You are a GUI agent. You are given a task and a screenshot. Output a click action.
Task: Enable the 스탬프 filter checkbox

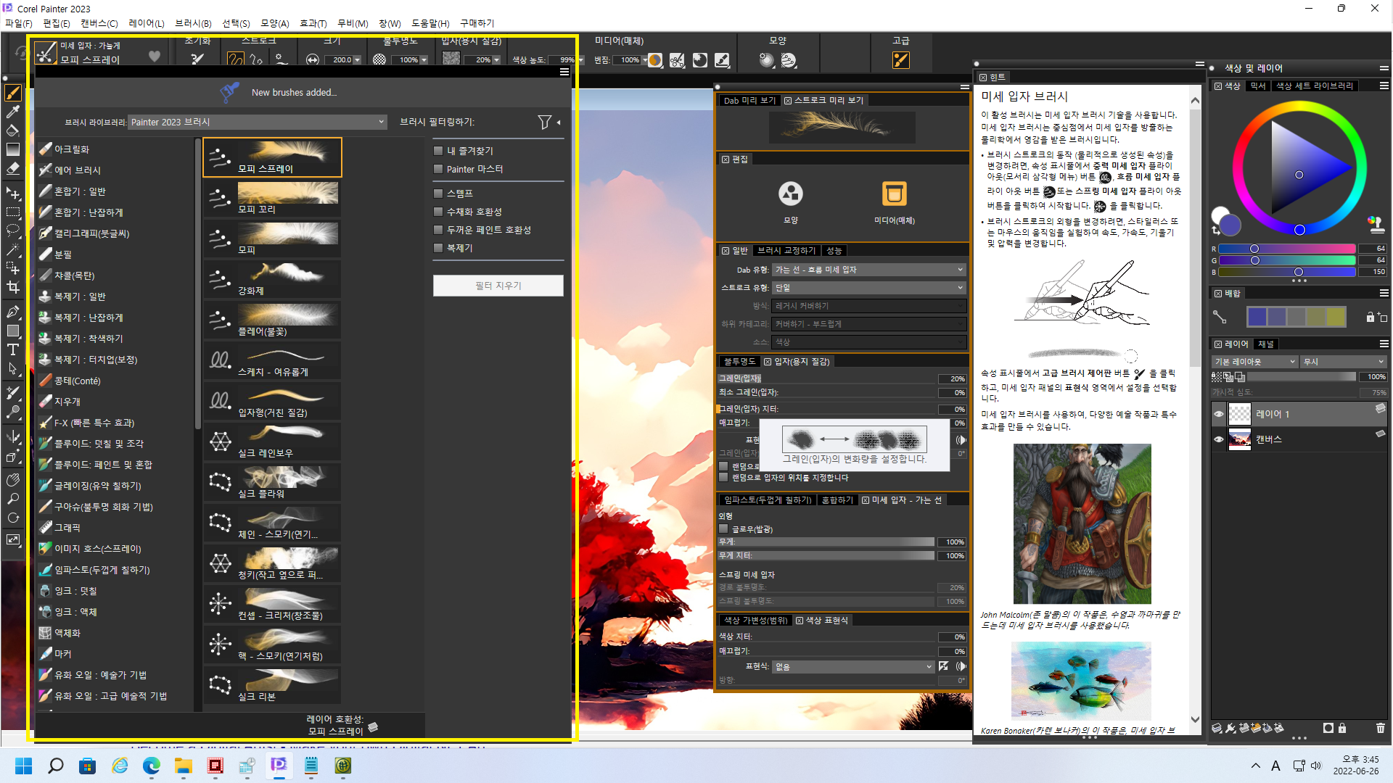(438, 194)
